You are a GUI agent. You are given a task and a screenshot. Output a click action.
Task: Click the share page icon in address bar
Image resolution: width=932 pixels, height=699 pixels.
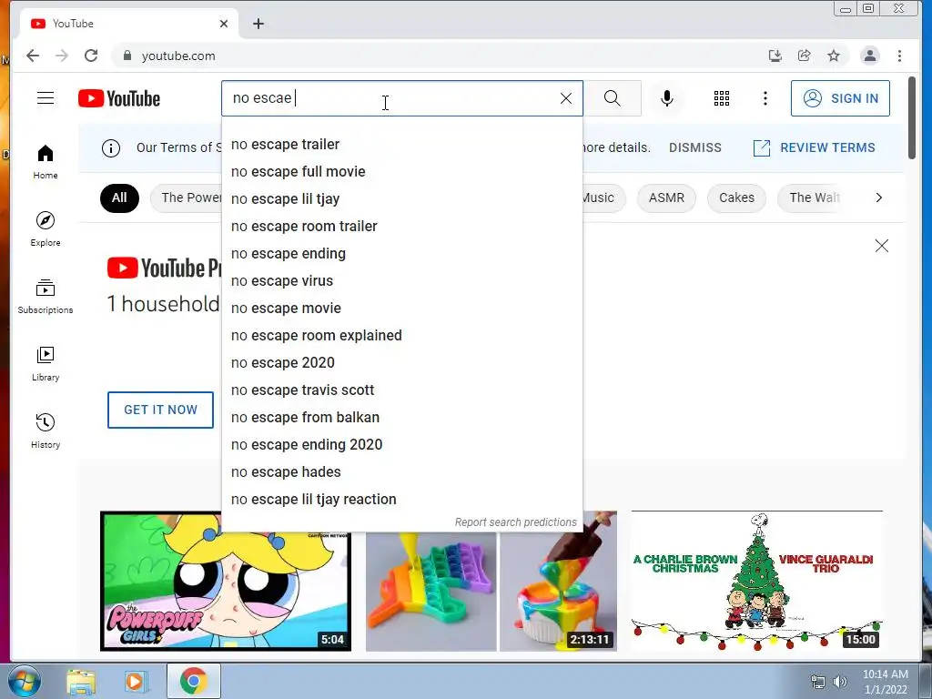tap(805, 56)
